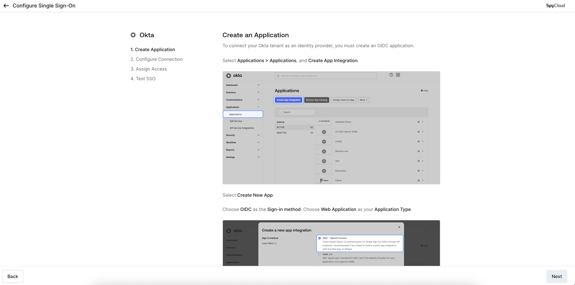Viewport: 575px width, 285px height.
Task: Go to step 1, Create Application
Action: (x=153, y=50)
